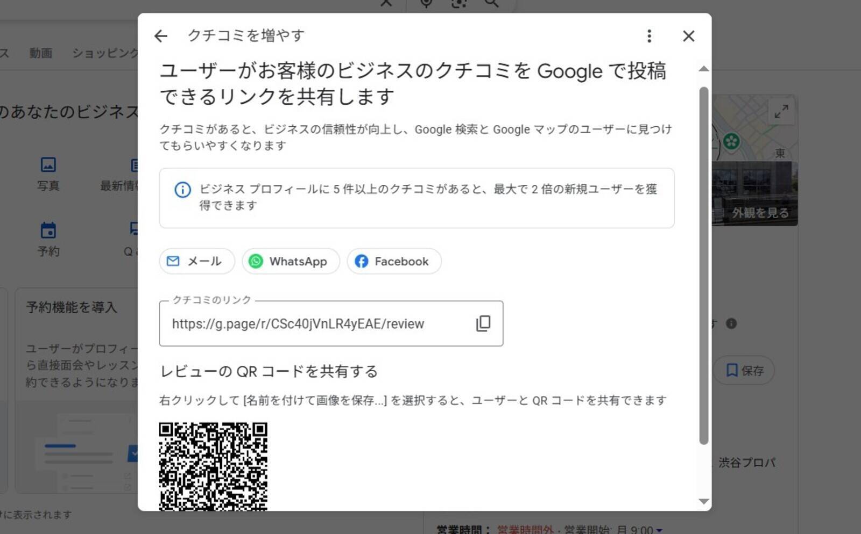Go back with the arrow in the dialog header
Viewport: 861px width, 534px height.
[x=161, y=36]
